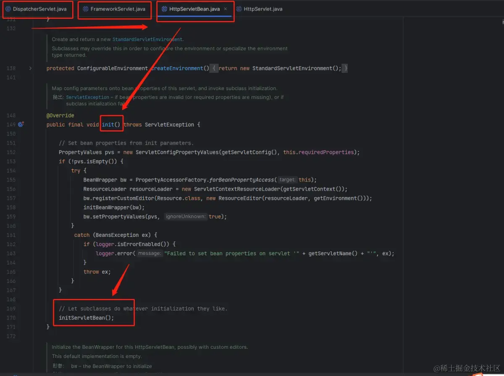
Task: Click line number 149 in the gutter
Action: [11, 124]
